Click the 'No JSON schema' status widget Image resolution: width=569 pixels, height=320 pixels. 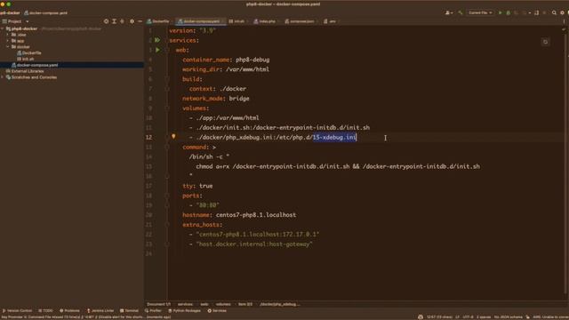click(x=508, y=316)
